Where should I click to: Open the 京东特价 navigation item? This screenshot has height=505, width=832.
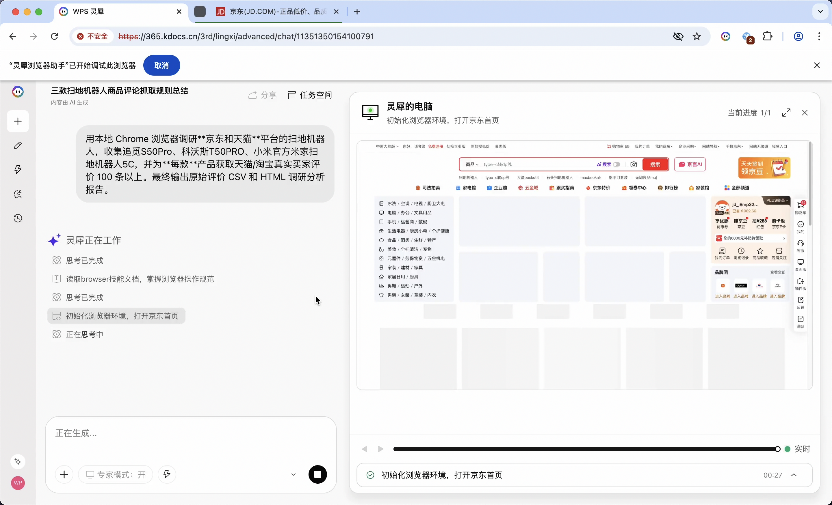(x=598, y=188)
